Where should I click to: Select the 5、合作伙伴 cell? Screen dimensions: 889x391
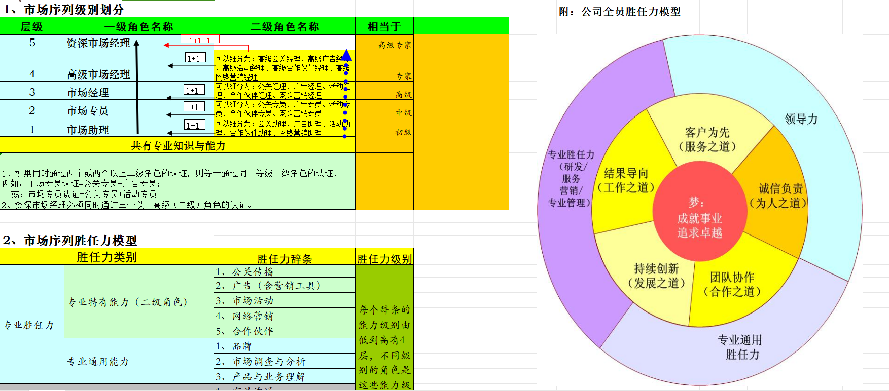tap(285, 331)
